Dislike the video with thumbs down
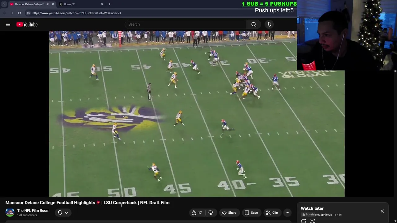397x223 pixels. pyautogui.click(x=211, y=213)
